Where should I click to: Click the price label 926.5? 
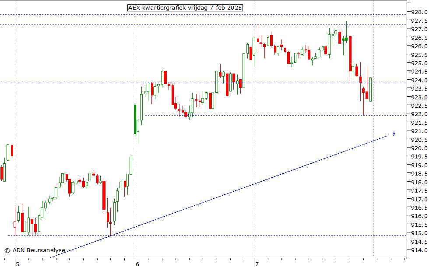tap(419, 38)
